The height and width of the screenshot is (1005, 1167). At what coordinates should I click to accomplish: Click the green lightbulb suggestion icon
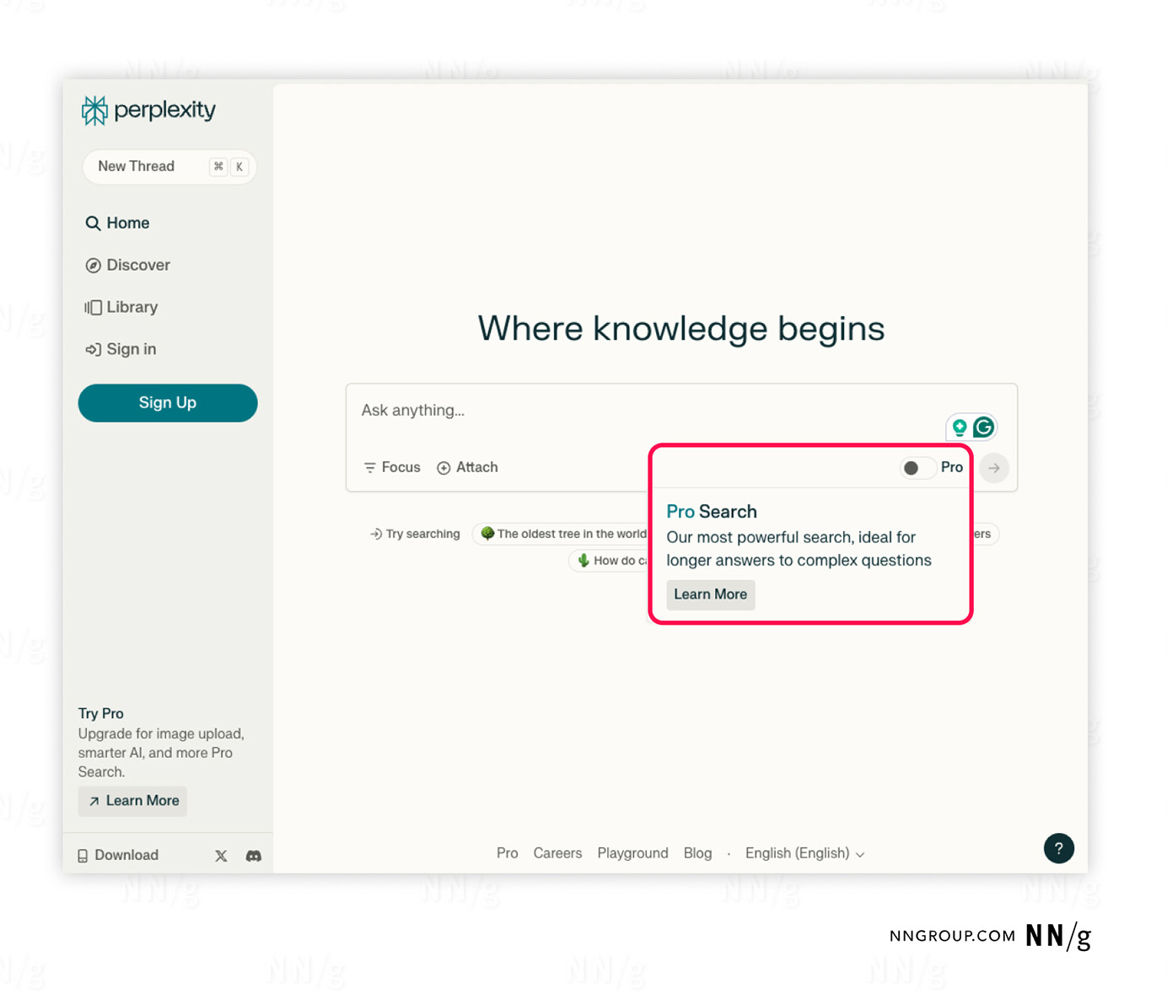pos(960,427)
